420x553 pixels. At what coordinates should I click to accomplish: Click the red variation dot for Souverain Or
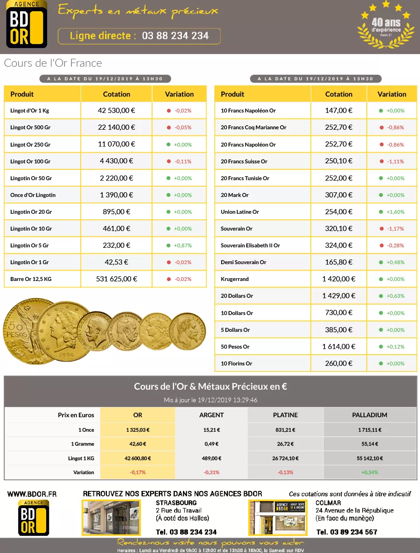pyautogui.click(x=381, y=229)
